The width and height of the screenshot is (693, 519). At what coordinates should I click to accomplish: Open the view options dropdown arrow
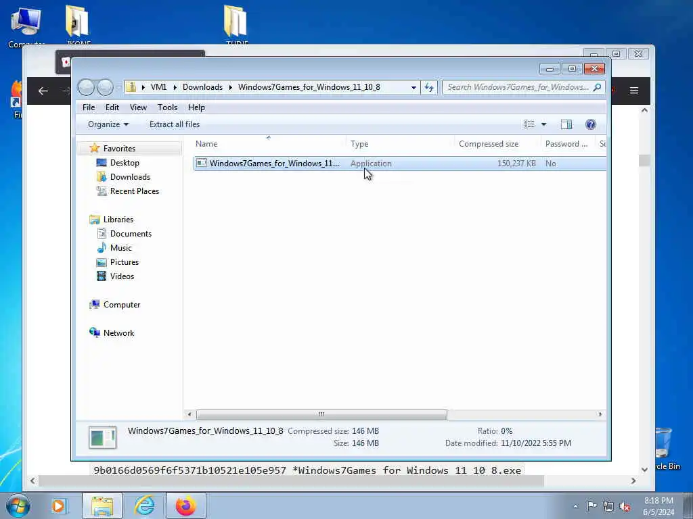pos(543,124)
